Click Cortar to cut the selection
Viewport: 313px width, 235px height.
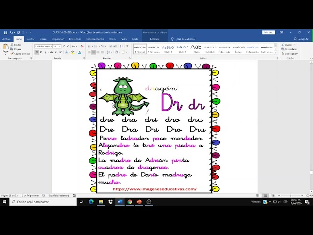(x=16, y=45)
